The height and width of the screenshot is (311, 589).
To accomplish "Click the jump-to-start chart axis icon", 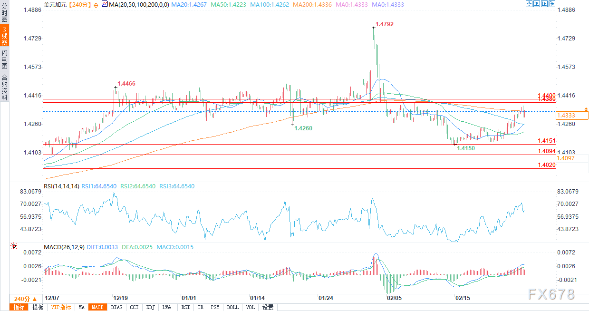I will tap(536, 4).
